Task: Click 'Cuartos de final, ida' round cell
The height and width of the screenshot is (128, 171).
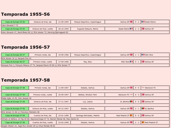Action: point(42,115)
